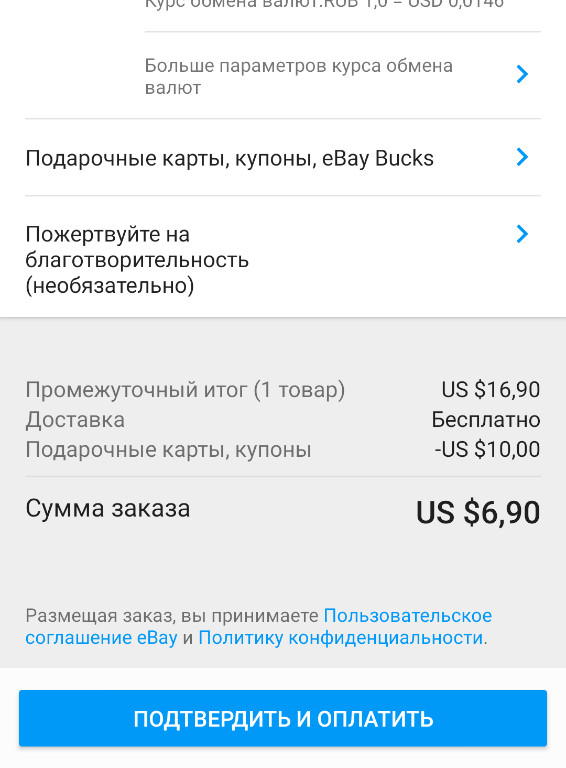Tap 'Подарочные карты, купоны' in order summary
The height and width of the screenshot is (768, 566).
[x=168, y=449]
